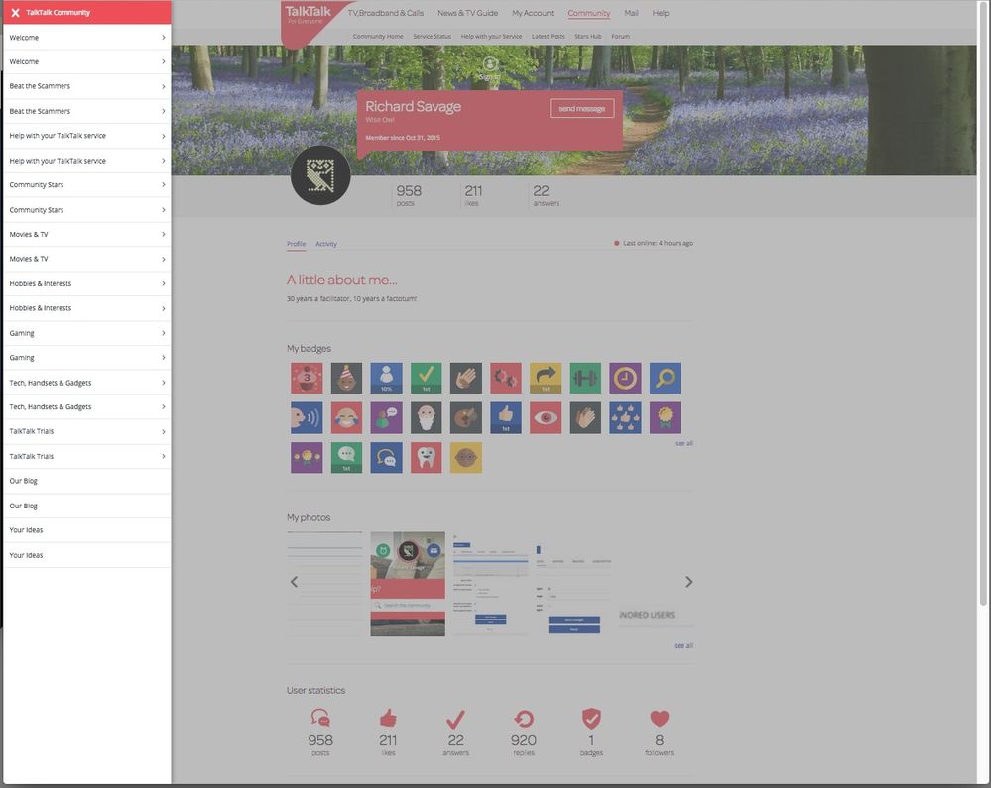Viewport: 991px width, 788px height.
Task: Open TV, Broadband & Calls menu
Action: click(386, 13)
